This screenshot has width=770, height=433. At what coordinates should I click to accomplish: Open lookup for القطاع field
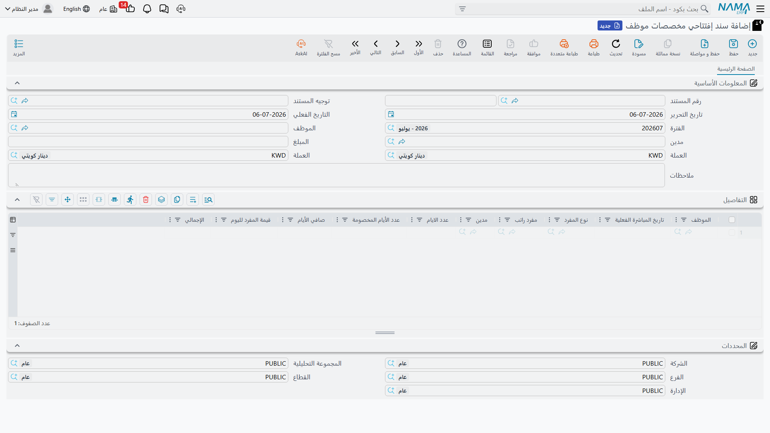14,377
